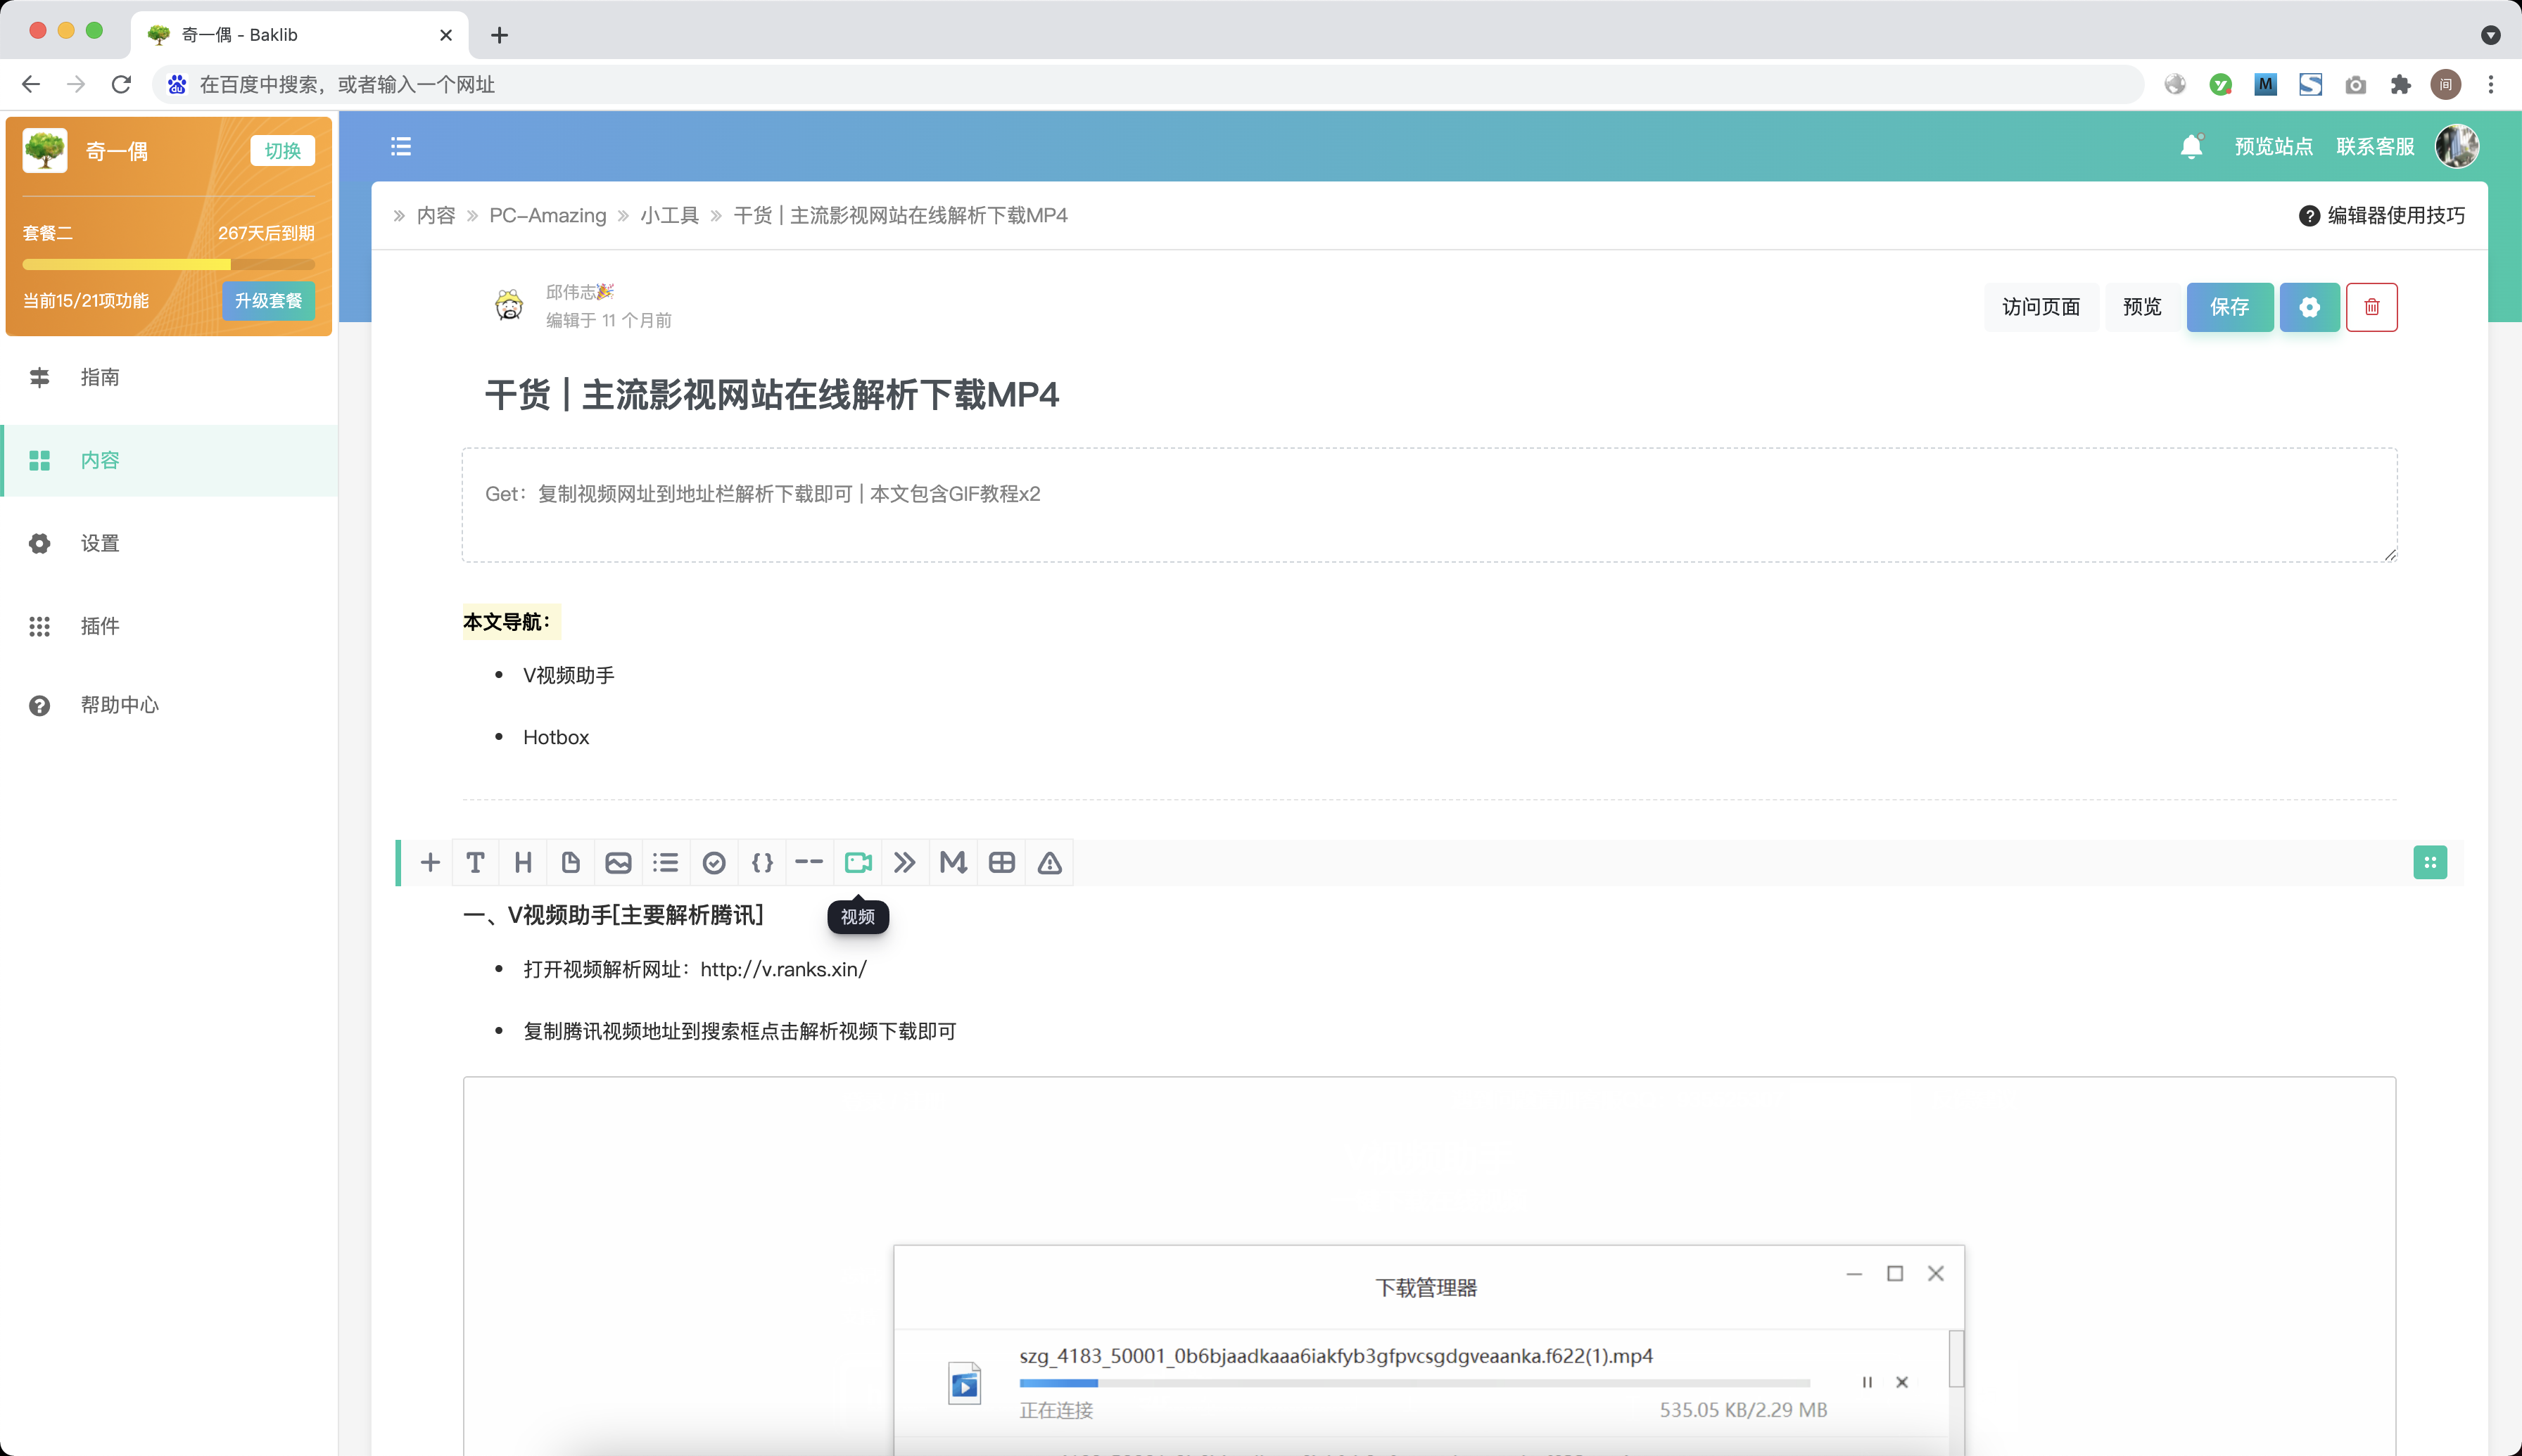Insert a table with the table icon

[1001, 861]
